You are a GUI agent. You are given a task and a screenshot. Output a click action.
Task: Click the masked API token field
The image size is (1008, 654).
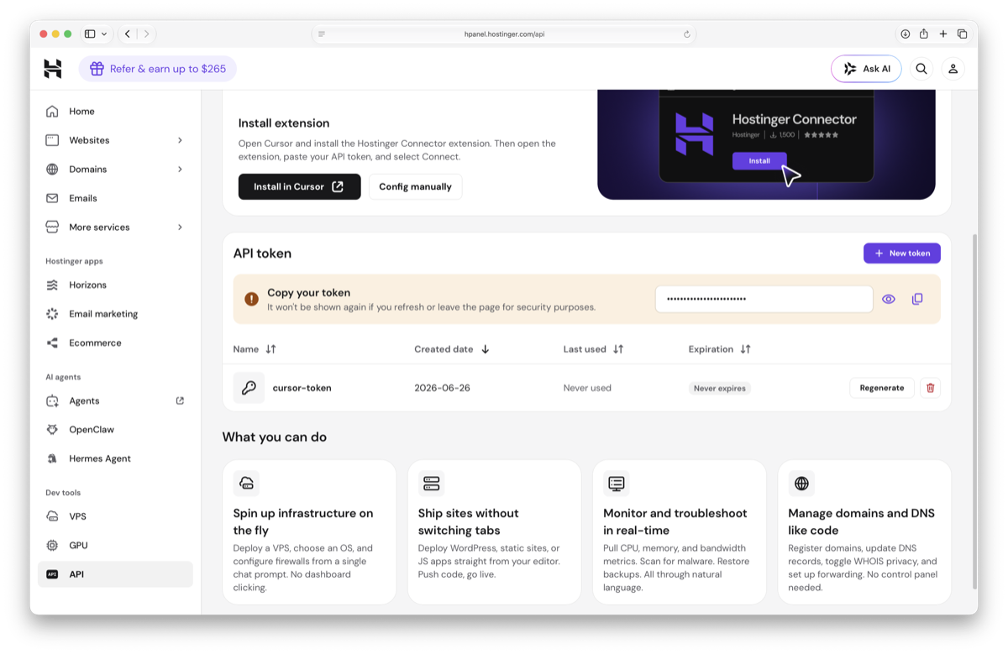(764, 299)
